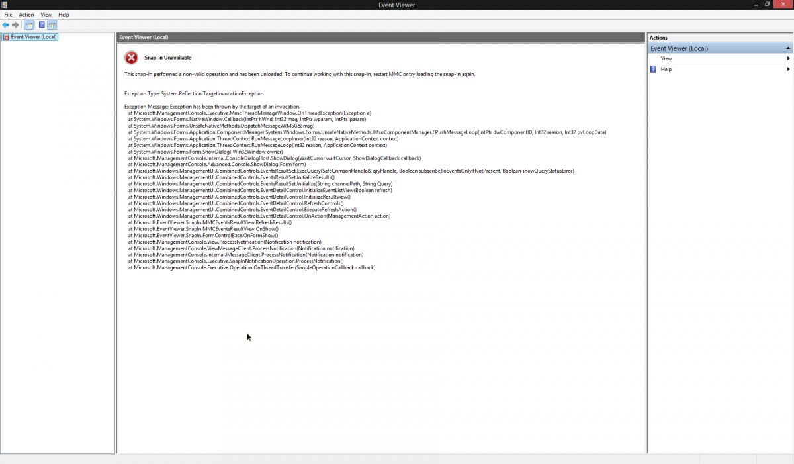Click the MmcThreadMessageWindow.OnThreadException stack line
The image size is (794, 464).
(250, 113)
